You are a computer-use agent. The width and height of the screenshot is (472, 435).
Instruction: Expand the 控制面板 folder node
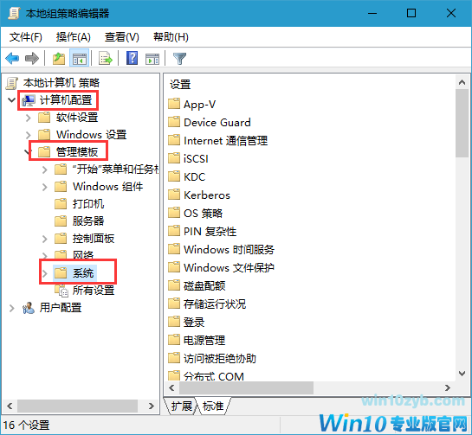(45, 239)
